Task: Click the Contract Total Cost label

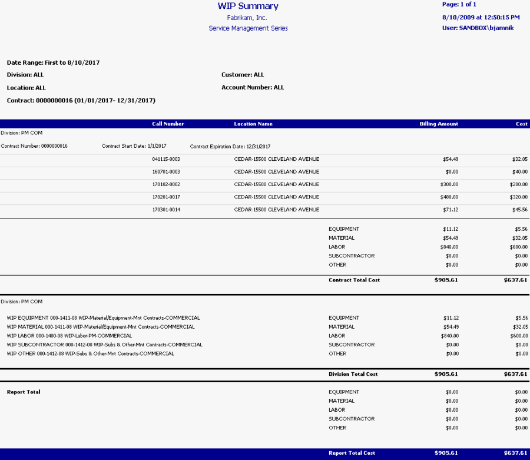Action: coord(354,280)
